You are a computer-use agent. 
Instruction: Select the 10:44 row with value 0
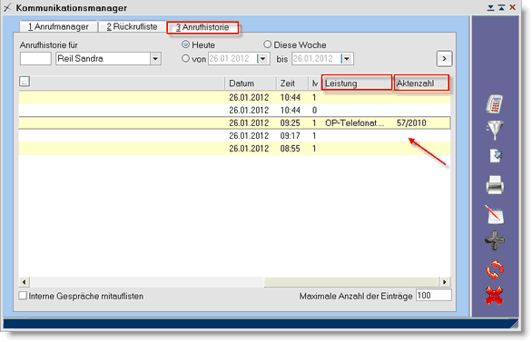coord(234,110)
